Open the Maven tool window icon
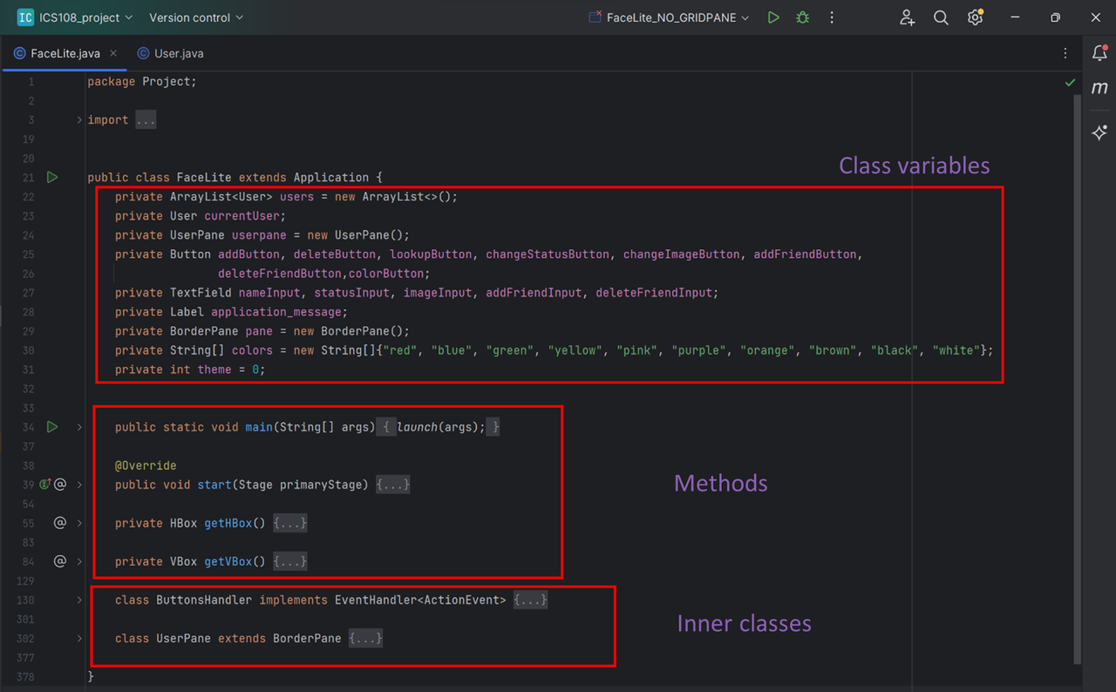The image size is (1116, 692). [x=1099, y=88]
